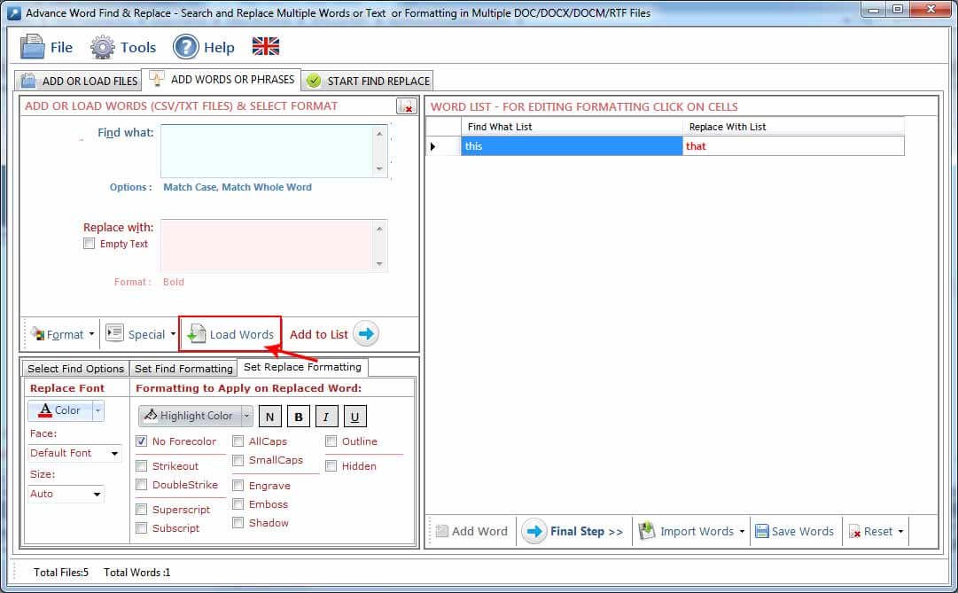958x593 pixels.
Task: Expand the Import Words dropdown
Action: [742, 532]
